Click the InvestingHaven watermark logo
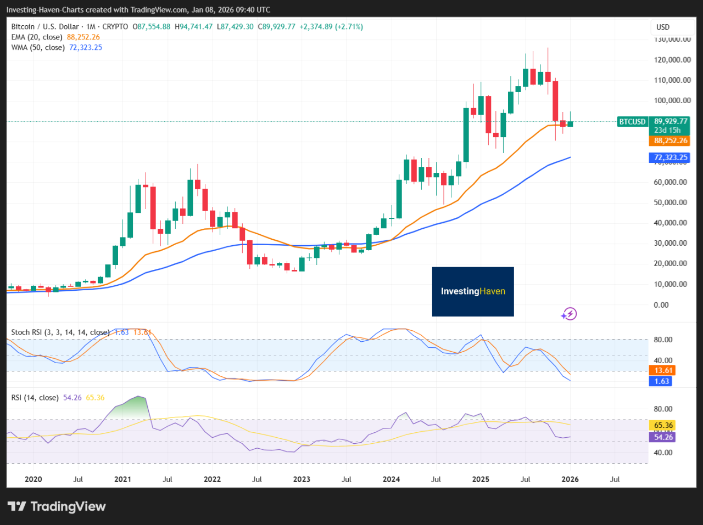703x525 pixels. tap(473, 291)
